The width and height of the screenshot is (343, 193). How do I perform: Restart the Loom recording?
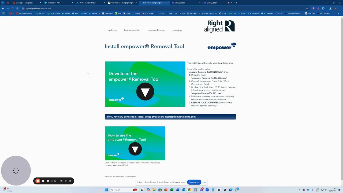pyautogui.click(x=65, y=181)
